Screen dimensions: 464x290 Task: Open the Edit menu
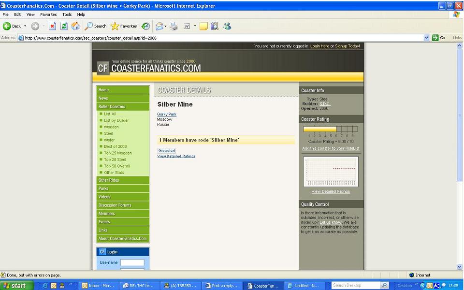point(17,14)
